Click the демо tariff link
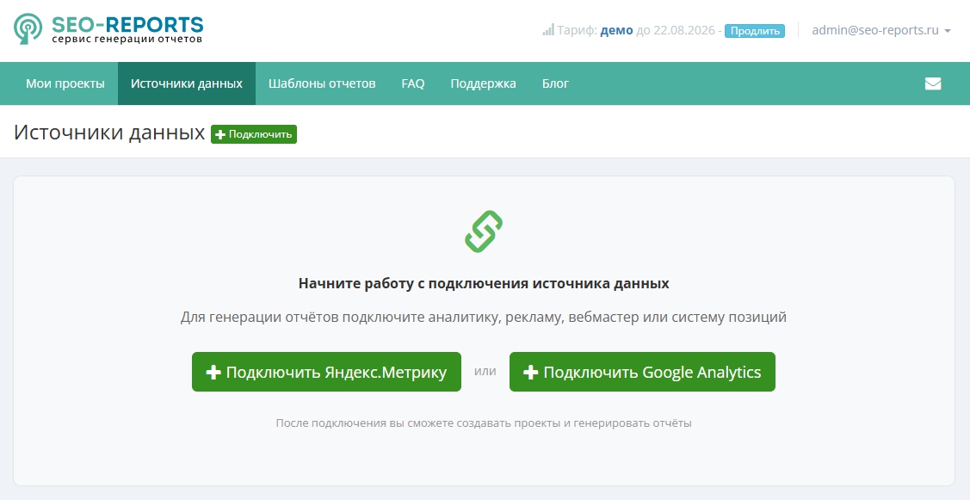970x500 pixels. pyautogui.click(x=616, y=30)
